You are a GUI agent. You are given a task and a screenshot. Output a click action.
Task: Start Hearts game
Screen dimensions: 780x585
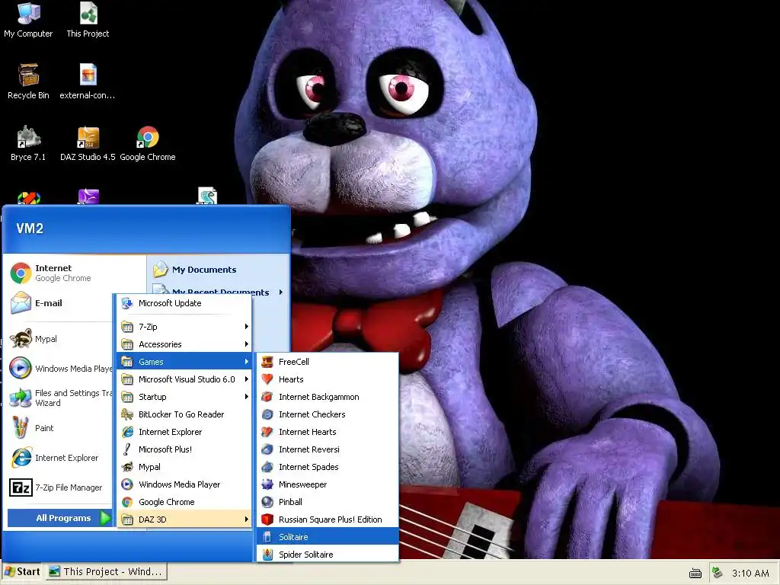pyautogui.click(x=328, y=379)
